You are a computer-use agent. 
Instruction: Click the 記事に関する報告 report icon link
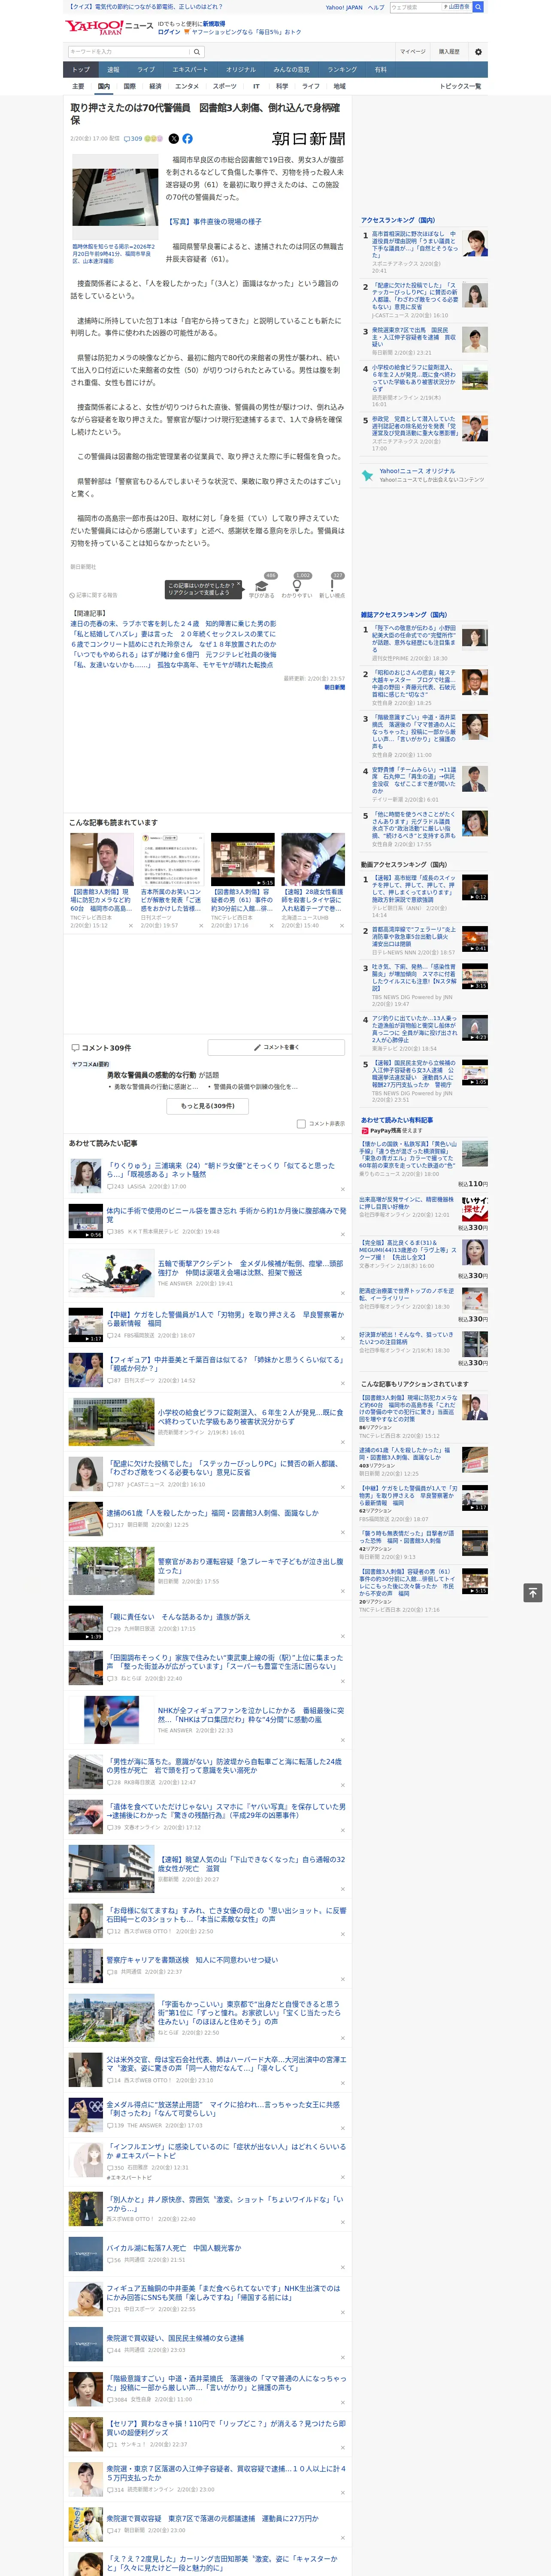pyautogui.click(x=93, y=595)
